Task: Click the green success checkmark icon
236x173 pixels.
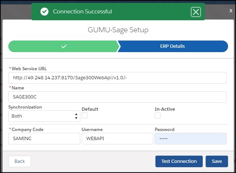Action: click(x=44, y=12)
